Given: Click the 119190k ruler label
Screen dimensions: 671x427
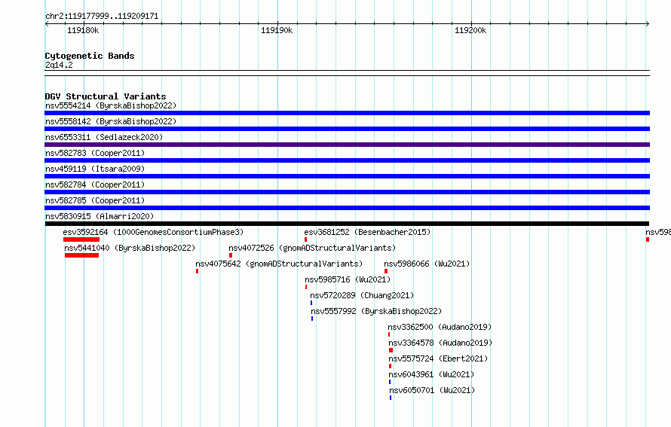Looking at the screenshot, I should point(277,30).
